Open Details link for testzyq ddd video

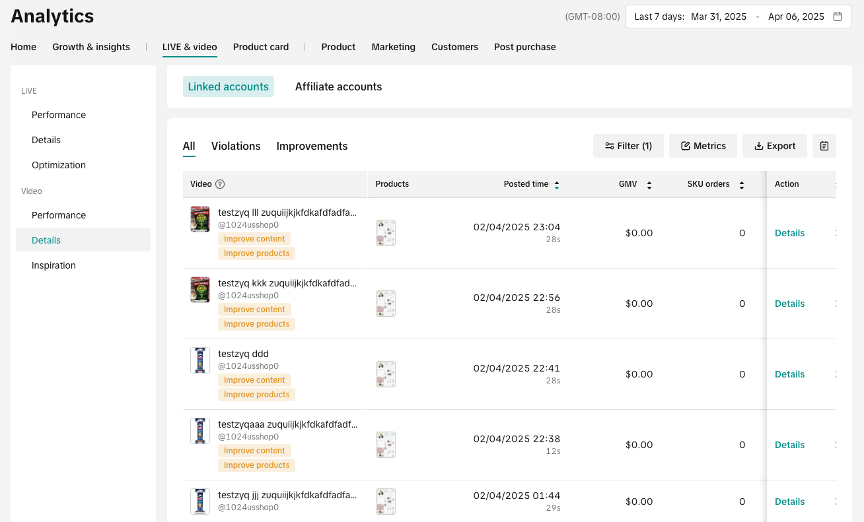pos(789,374)
